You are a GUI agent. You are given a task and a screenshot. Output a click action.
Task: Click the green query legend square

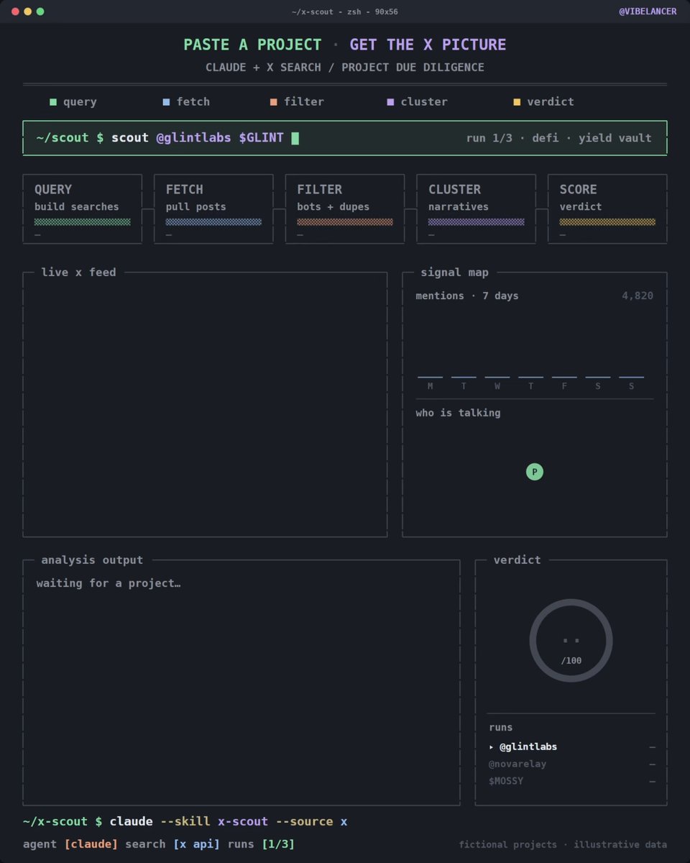pos(53,102)
